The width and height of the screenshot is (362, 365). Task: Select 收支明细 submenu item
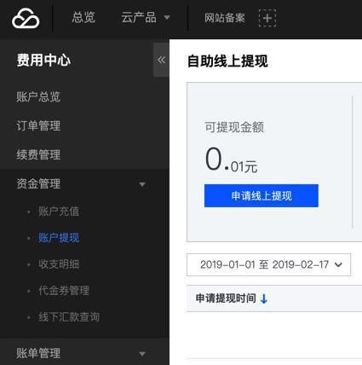(x=59, y=264)
